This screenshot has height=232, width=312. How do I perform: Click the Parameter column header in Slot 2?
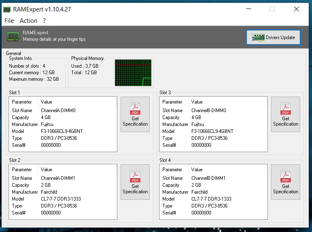point(23,170)
